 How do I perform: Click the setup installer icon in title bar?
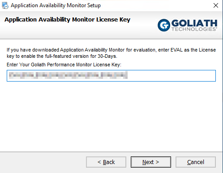point(5,5)
